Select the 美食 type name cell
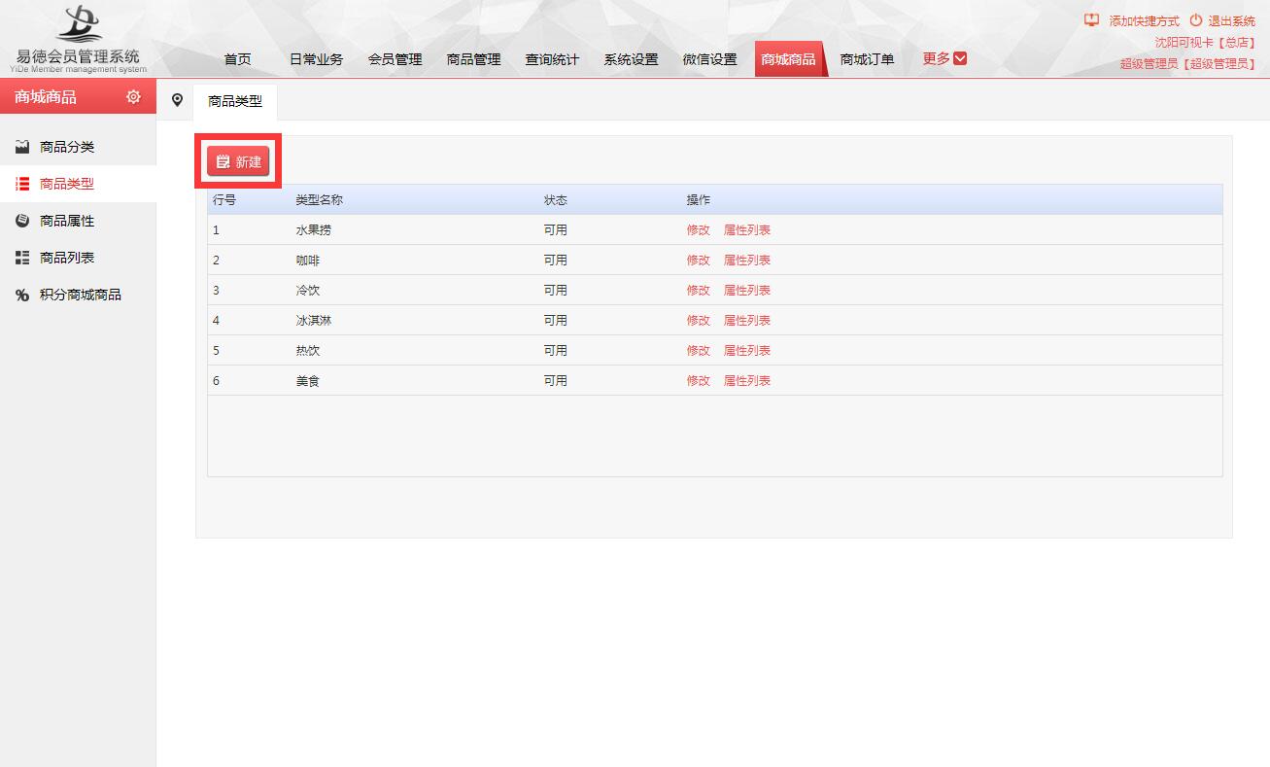 tap(307, 381)
